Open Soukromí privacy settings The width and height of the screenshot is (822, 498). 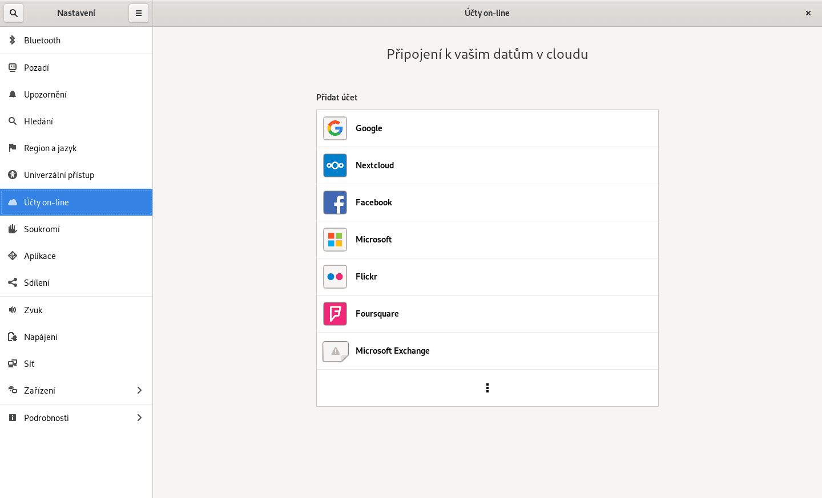pyautogui.click(x=76, y=229)
